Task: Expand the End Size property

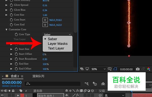Action: pos(11,64)
